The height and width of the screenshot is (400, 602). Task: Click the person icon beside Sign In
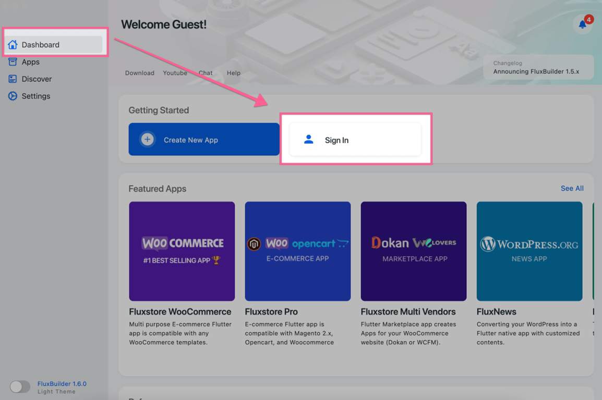(x=309, y=140)
